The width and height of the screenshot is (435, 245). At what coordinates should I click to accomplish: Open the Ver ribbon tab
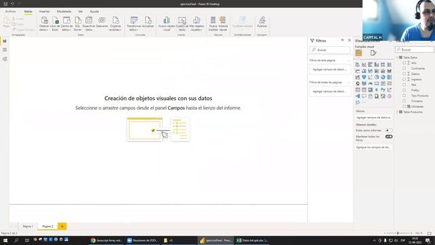pyautogui.click(x=80, y=12)
